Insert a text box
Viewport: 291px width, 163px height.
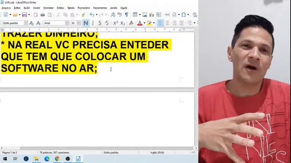click(x=159, y=14)
